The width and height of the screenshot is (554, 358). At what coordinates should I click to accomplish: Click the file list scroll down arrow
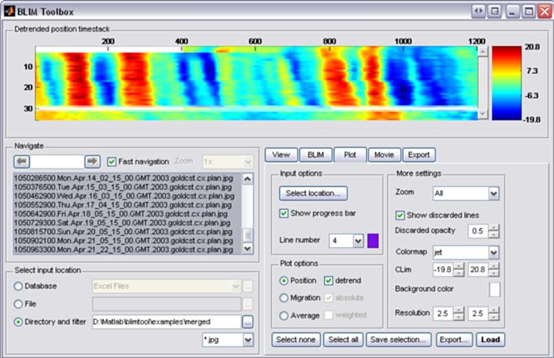[248, 248]
